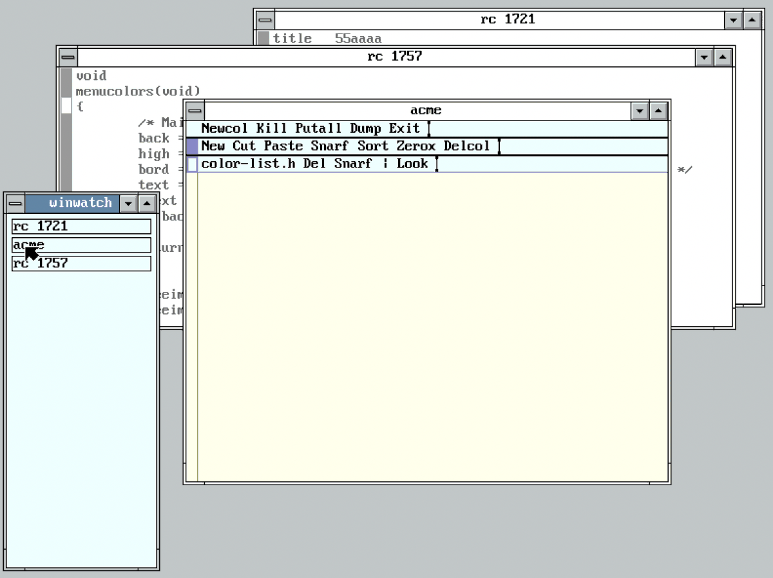Click acme scrollbar beside text body
The image size is (773, 578).
[192, 327]
